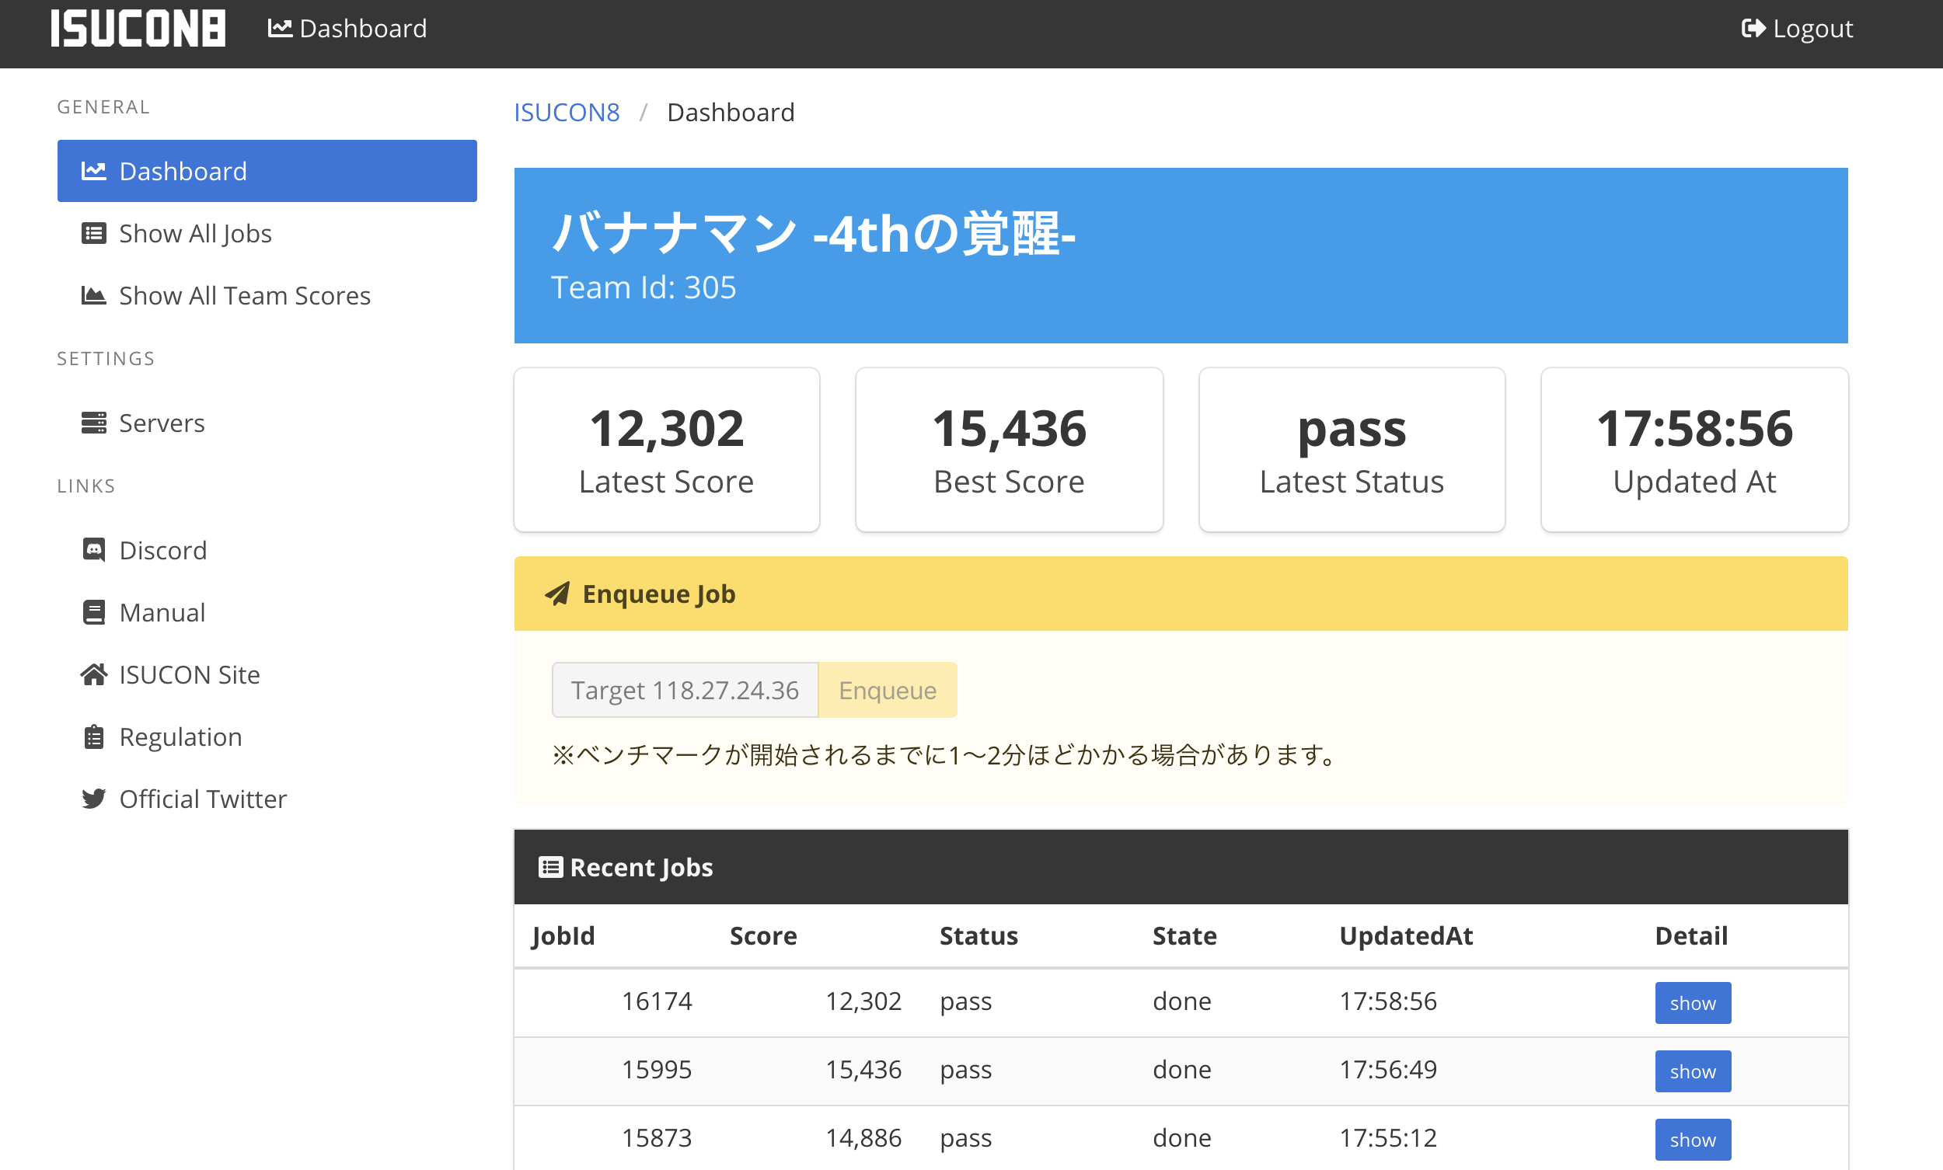Click the clipboard icon beside Regulation

[94, 737]
